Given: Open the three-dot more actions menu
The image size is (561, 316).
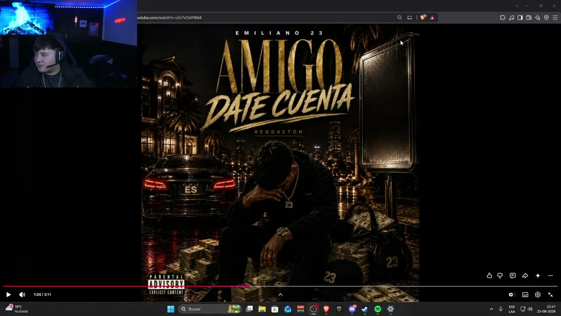Looking at the screenshot, I should [x=550, y=276].
